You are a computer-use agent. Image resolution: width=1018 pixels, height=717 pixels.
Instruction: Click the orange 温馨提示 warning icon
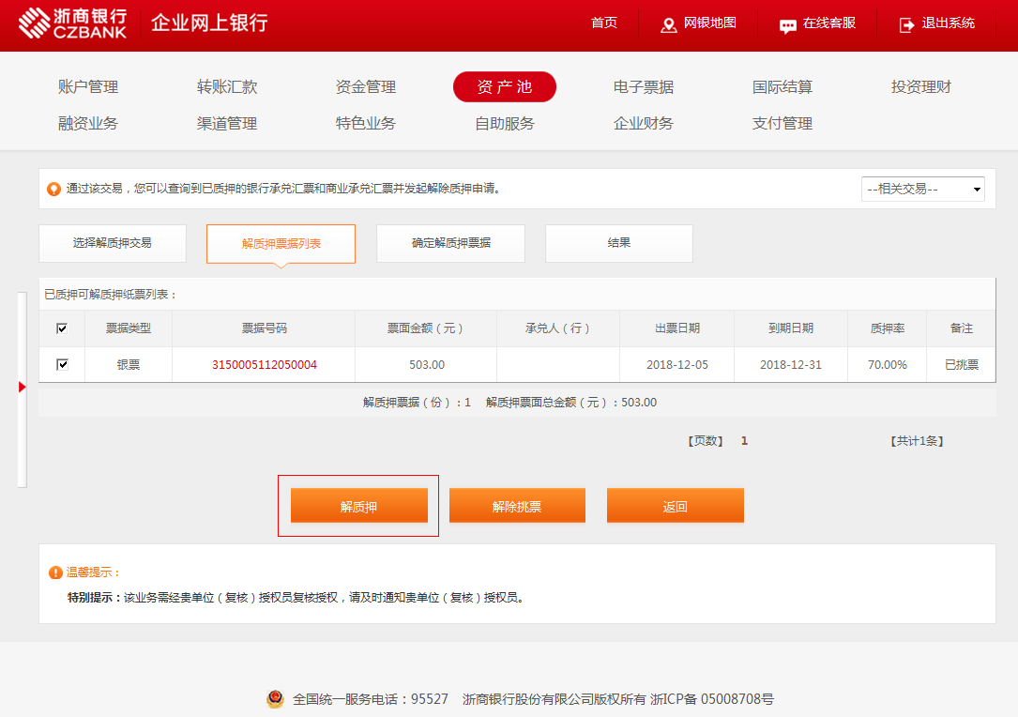click(55, 572)
